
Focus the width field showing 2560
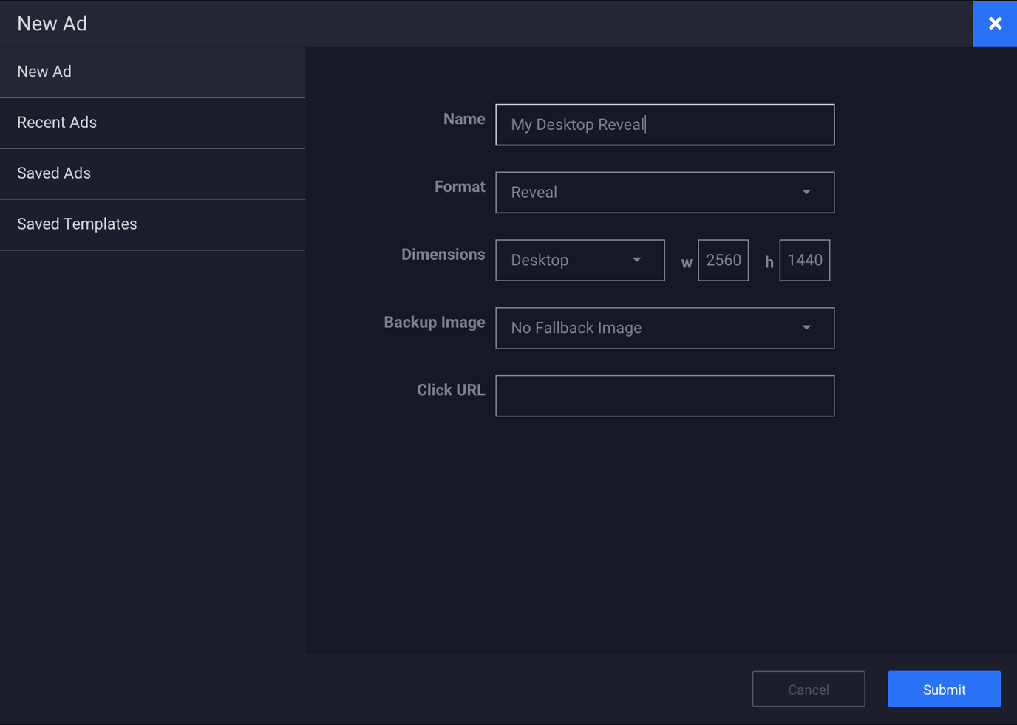(x=723, y=261)
